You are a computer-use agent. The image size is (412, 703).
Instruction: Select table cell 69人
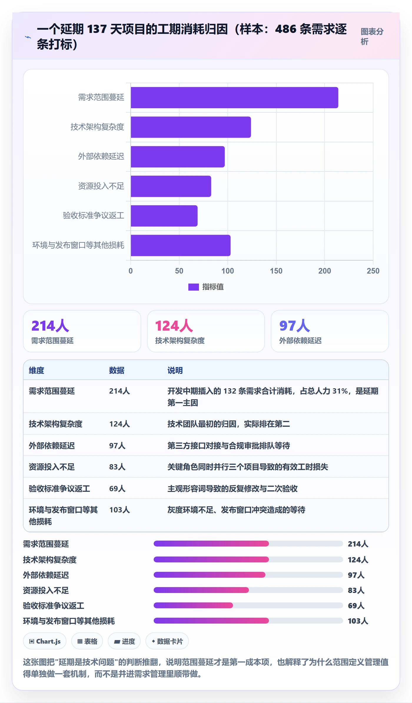[x=117, y=489]
